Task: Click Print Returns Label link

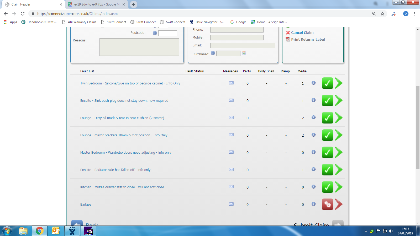Action: coord(308,39)
